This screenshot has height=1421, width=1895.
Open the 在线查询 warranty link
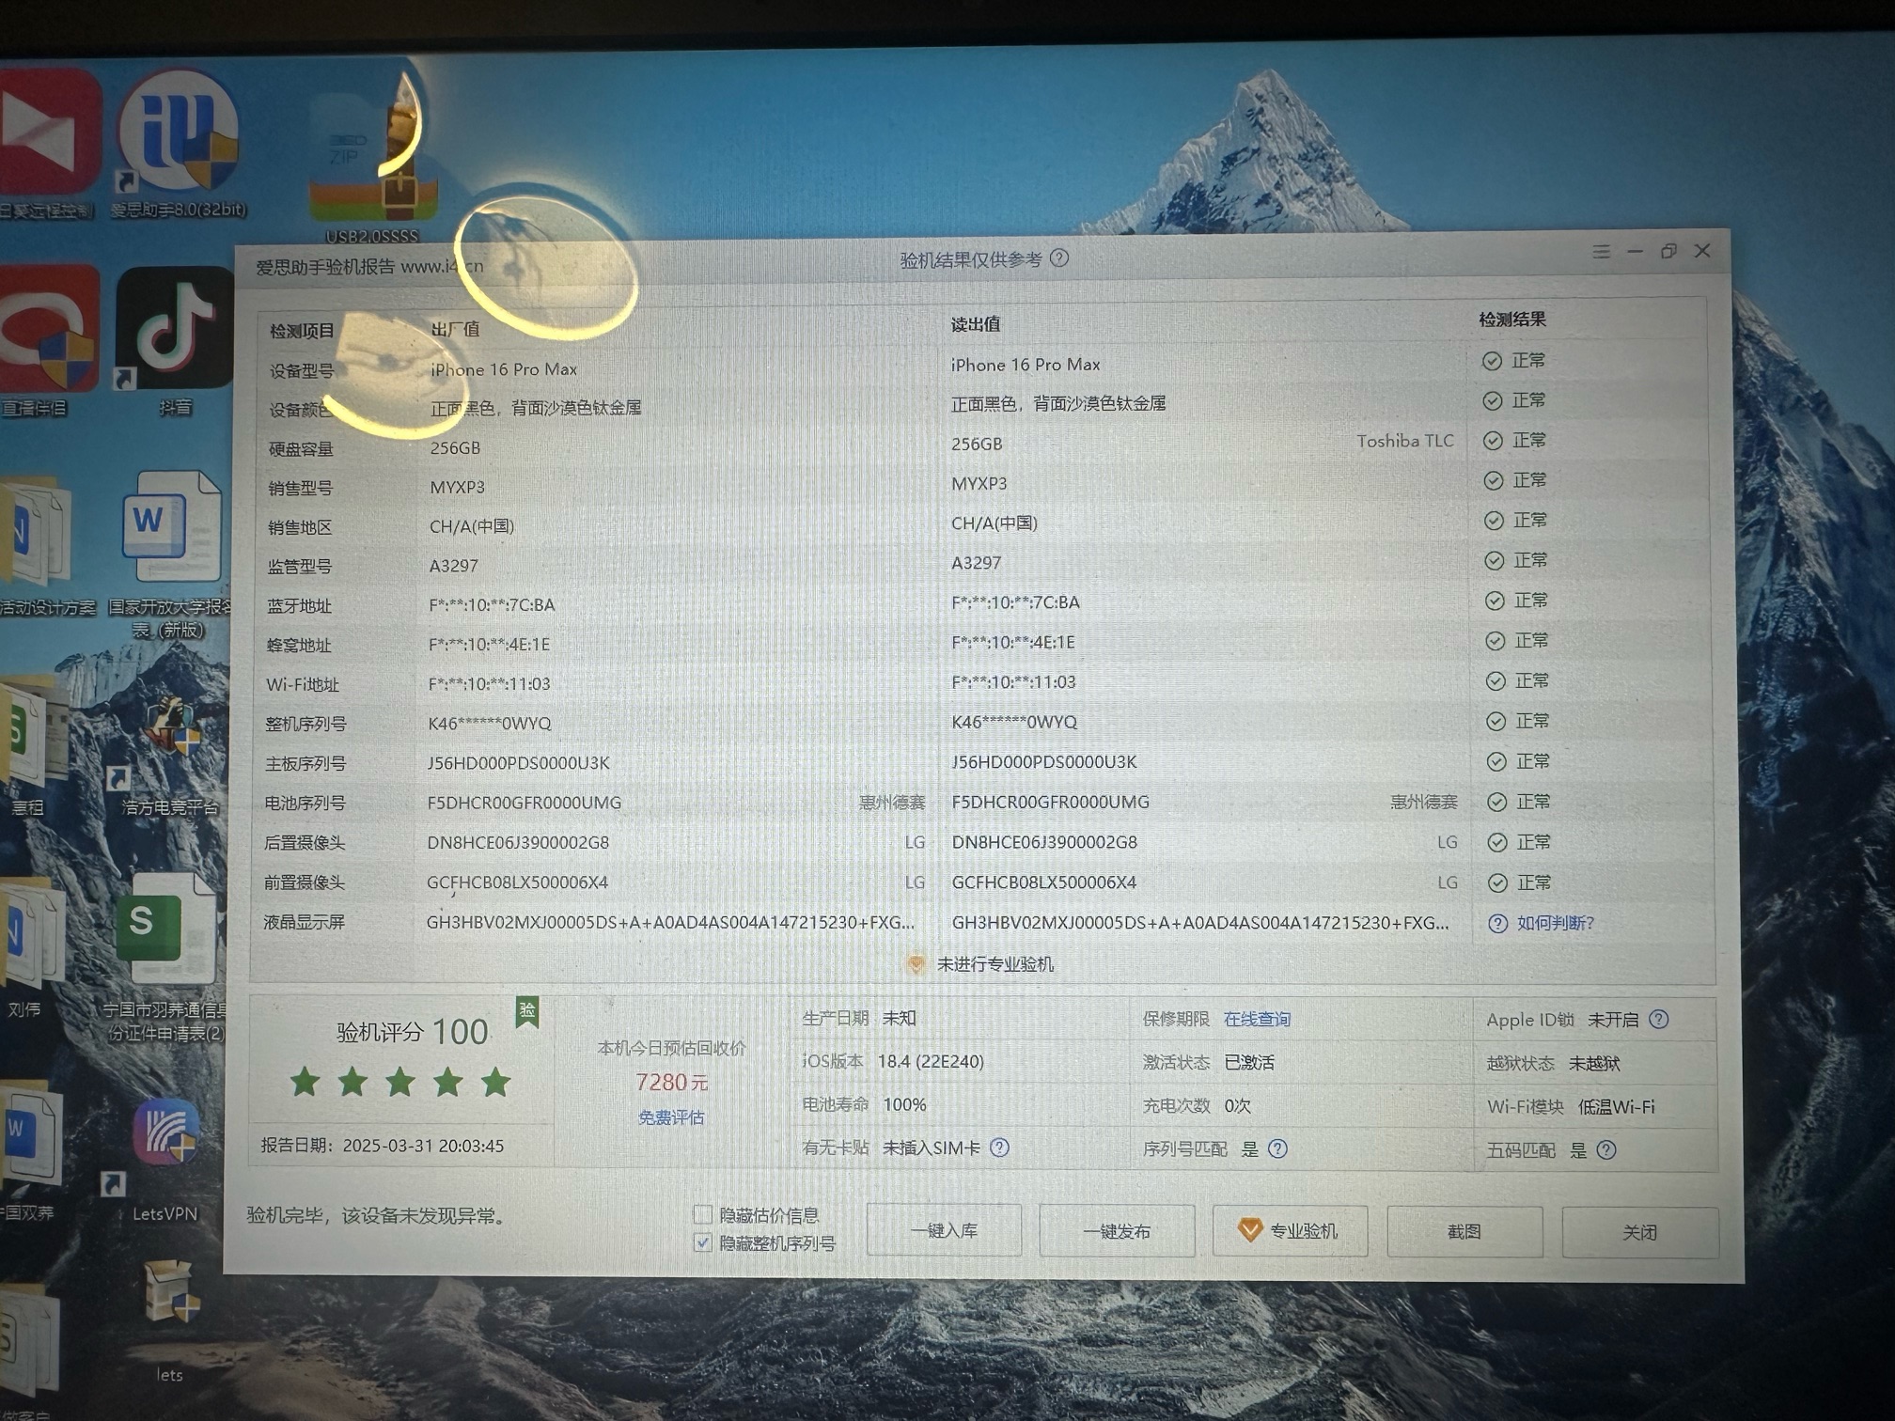[1257, 1019]
